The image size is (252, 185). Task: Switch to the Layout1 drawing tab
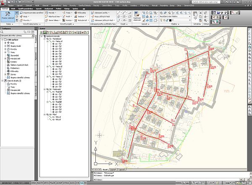coord(113,170)
